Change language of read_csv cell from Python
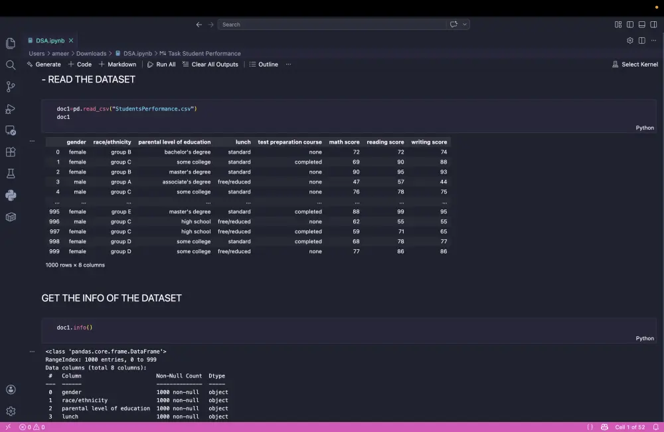 [645, 128]
